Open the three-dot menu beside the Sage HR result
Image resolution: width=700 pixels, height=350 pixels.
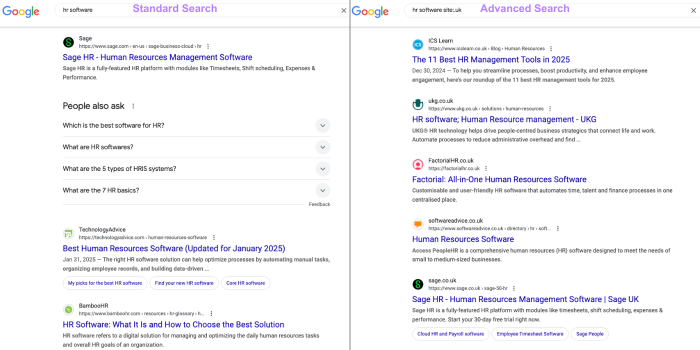coord(208,45)
